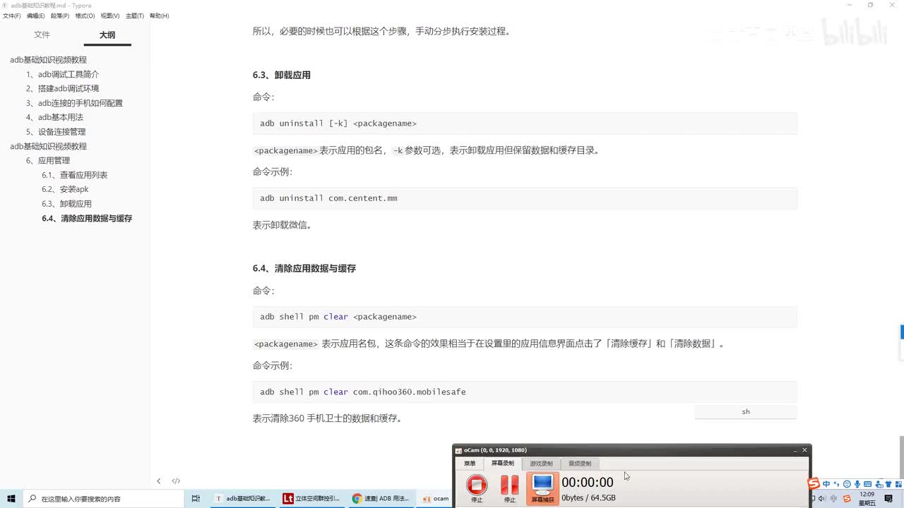
Task: Open the Lt 立体空间群控 taskbar app
Action: [311, 498]
